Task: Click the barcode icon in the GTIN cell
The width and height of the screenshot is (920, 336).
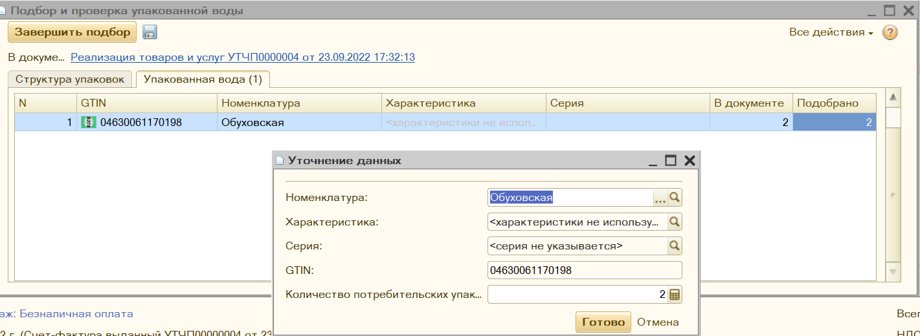Action: [x=88, y=122]
